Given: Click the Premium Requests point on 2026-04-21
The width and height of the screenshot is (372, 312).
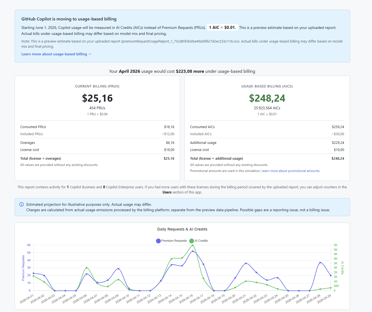Looking at the screenshot, I should [x=246, y=263].
